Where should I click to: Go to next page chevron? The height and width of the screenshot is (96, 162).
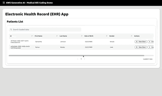coord(85,59)
